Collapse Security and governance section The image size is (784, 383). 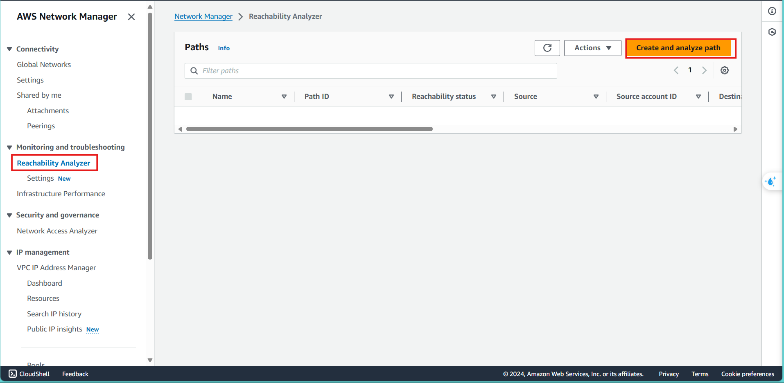click(x=9, y=215)
